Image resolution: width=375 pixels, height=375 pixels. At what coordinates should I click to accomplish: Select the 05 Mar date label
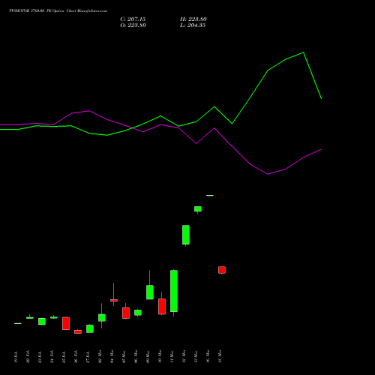pyautogui.click(x=124, y=357)
